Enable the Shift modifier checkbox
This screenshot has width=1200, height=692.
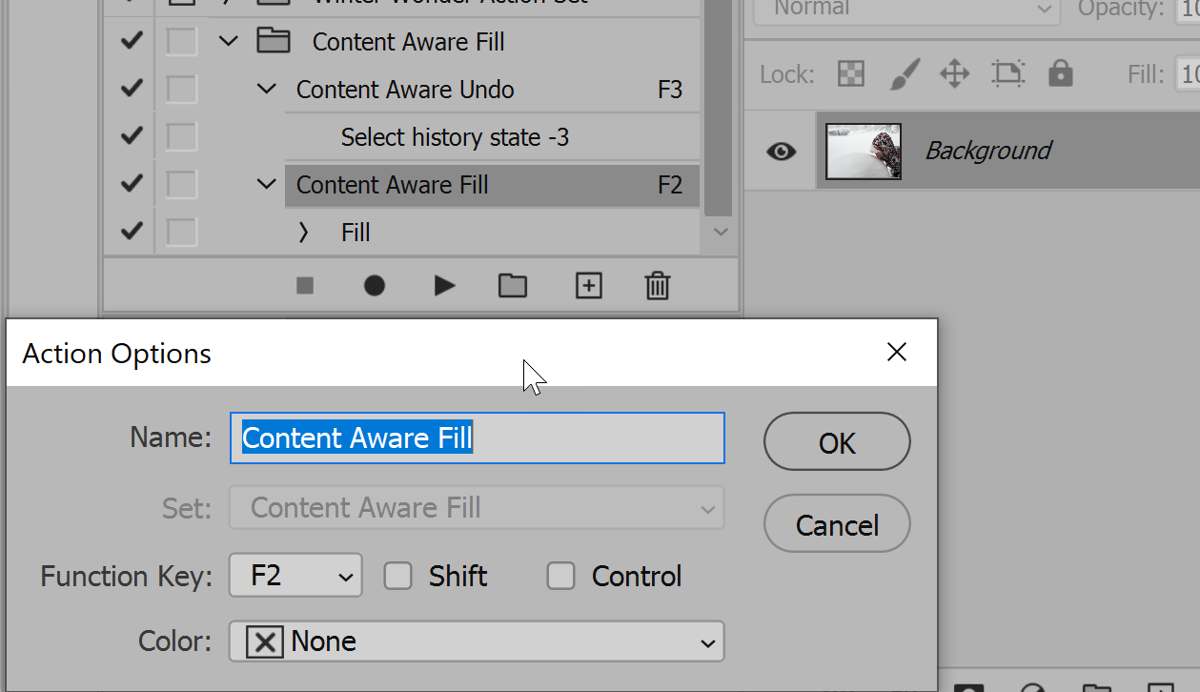point(397,576)
